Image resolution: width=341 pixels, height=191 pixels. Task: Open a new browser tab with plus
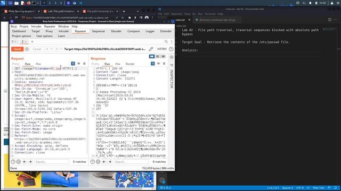point(124,11)
